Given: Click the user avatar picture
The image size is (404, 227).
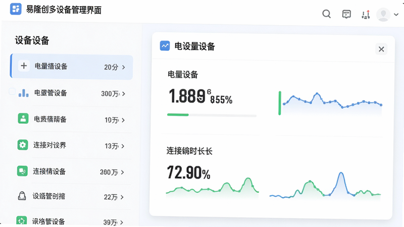Looking at the screenshot, I should click(x=383, y=15).
